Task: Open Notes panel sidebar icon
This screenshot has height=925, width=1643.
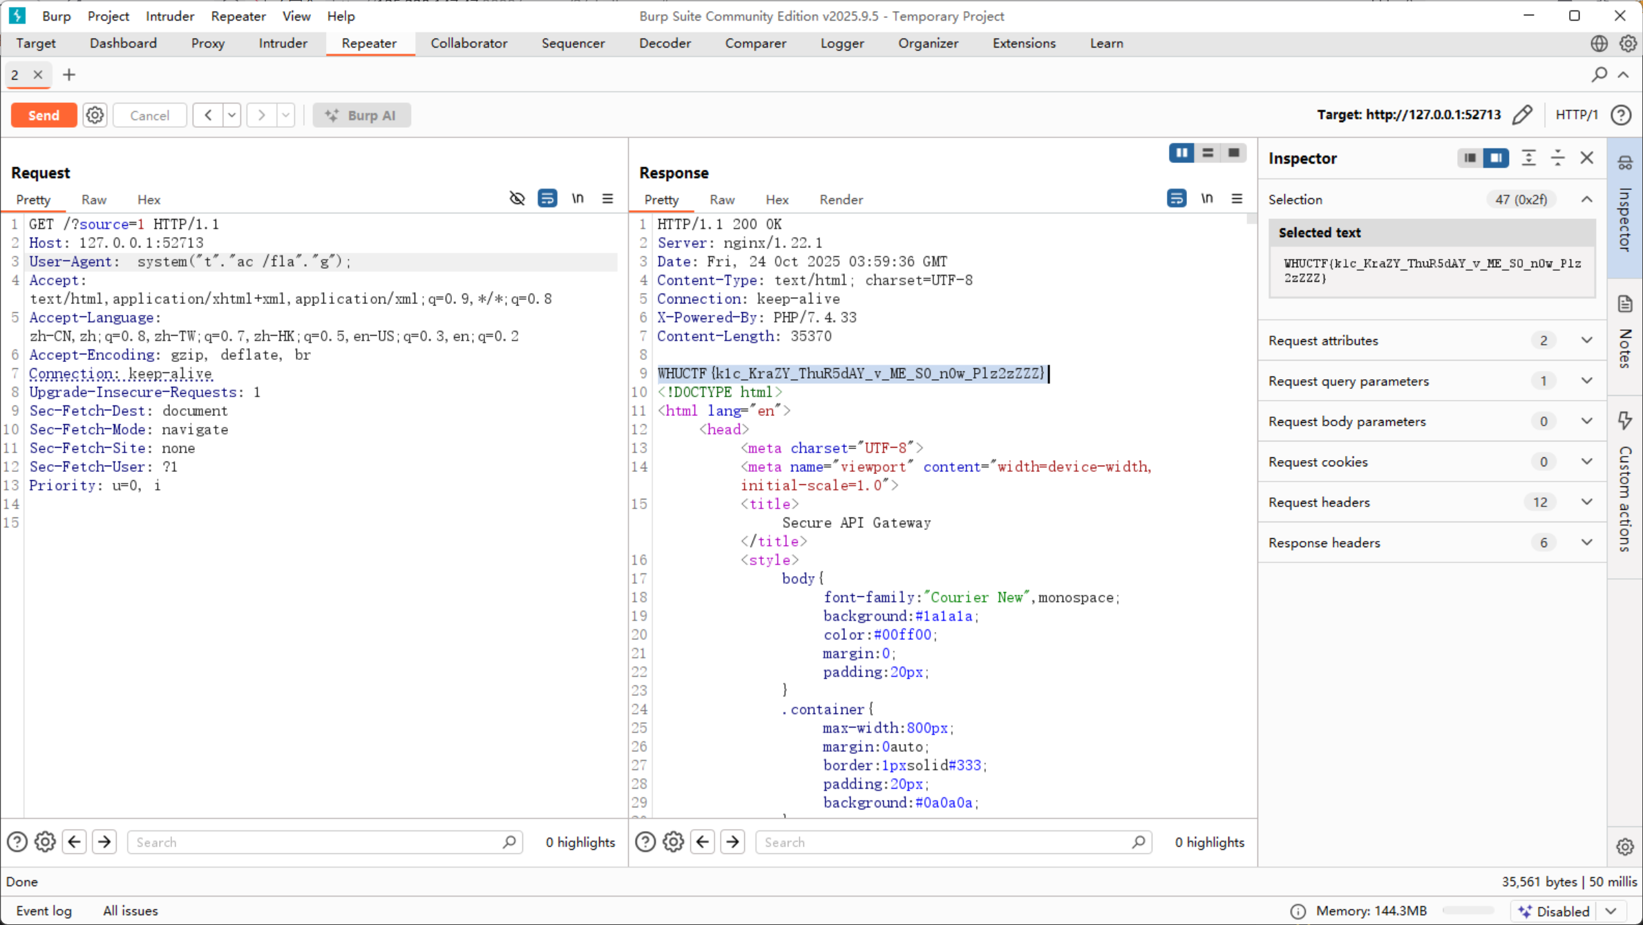Action: 1625,304
